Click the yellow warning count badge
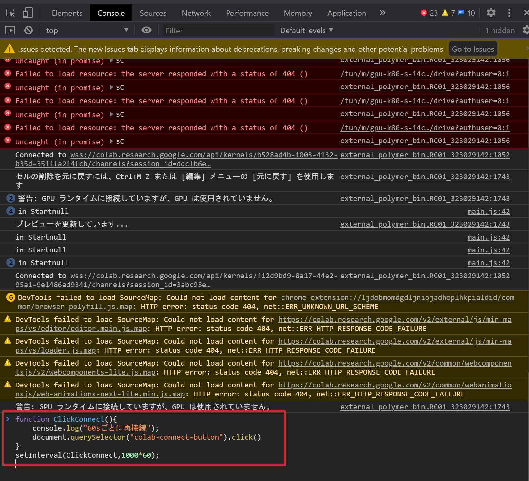Screen dimensions: 529x481 click(x=448, y=13)
